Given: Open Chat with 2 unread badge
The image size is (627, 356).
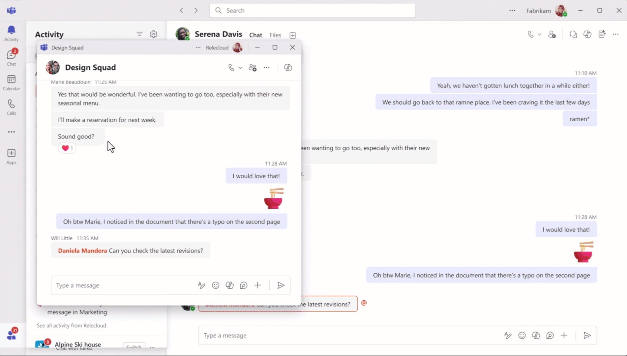Looking at the screenshot, I should 11,58.
